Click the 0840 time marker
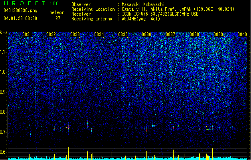The width and height of the screenshot is (251, 160). click(x=242, y=34)
